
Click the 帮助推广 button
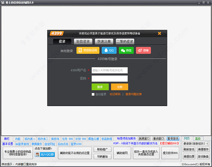click(x=102, y=149)
